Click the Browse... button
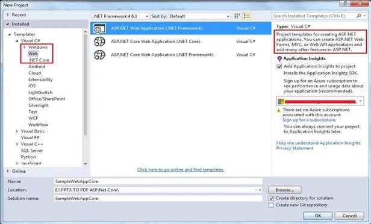This screenshot has width=371, height=224. click(x=285, y=190)
